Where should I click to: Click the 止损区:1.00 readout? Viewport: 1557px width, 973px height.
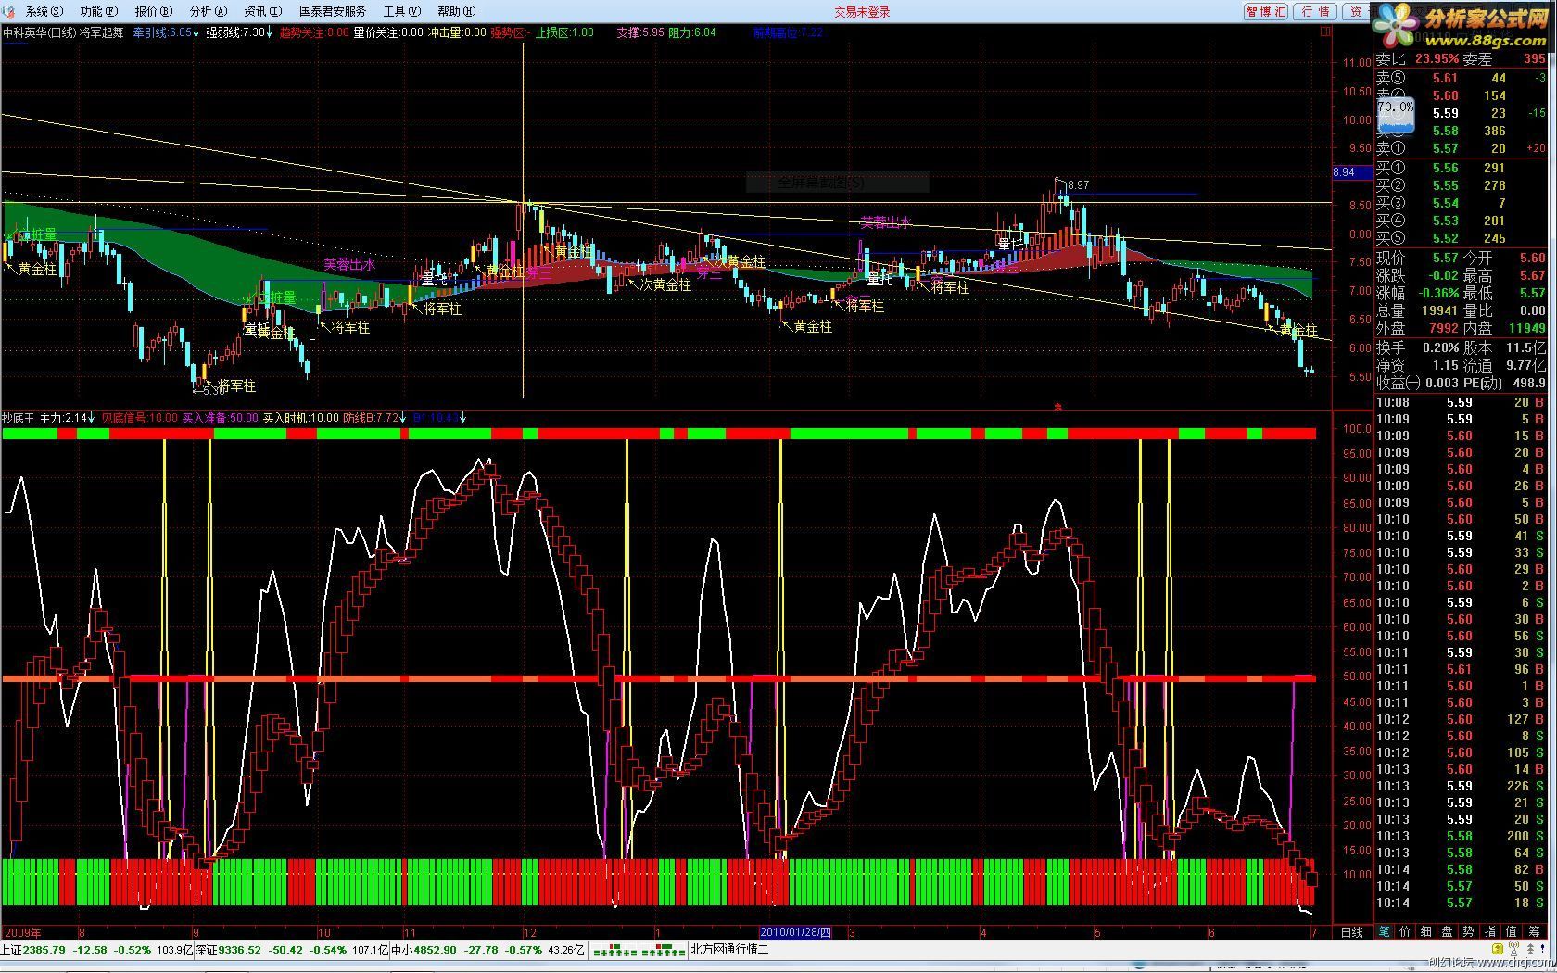click(x=564, y=32)
